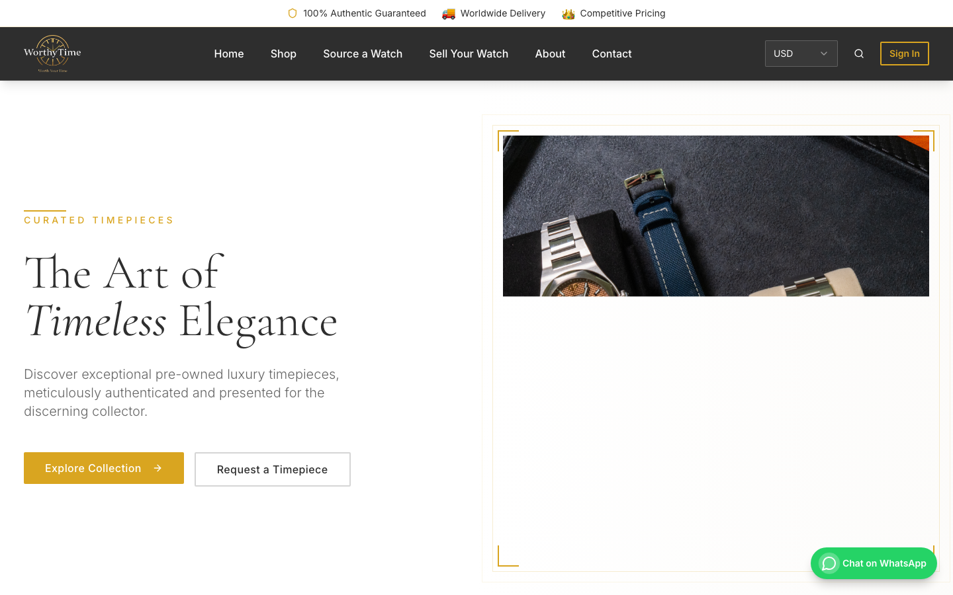Image resolution: width=953 pixels, height=595 pixels.
Task: Click the WhatsApp chat bubble icon
Action: (829, 563)
